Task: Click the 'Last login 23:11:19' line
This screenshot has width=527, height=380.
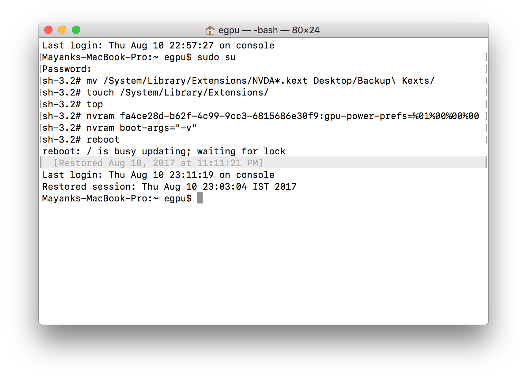Action: [158, 175]
